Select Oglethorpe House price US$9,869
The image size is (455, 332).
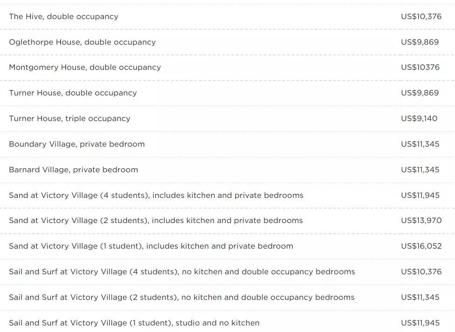[x=420, y=42]
